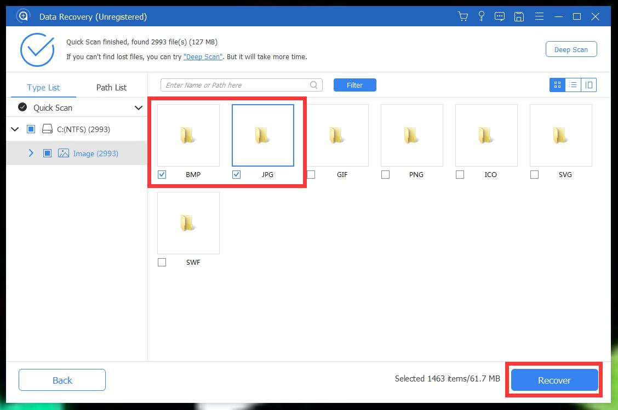Image resolution: width=618 pixels, height=410 pixels.
Task: Uncheck the BMP checkbox
Action: tap(162, 174)
